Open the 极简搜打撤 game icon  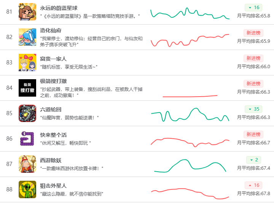pos(27,88)
